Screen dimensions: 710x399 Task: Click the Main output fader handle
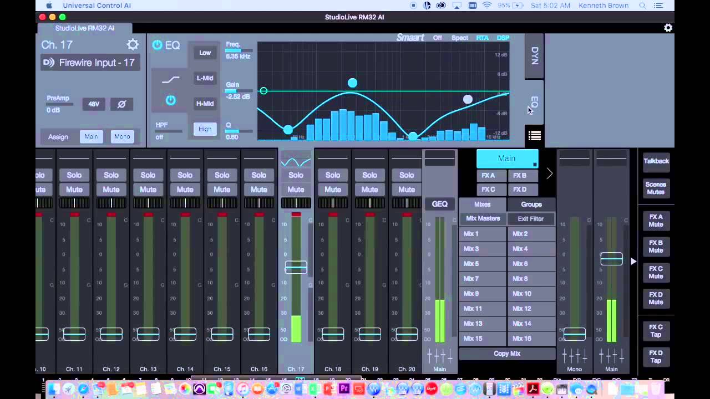(611, 259)
